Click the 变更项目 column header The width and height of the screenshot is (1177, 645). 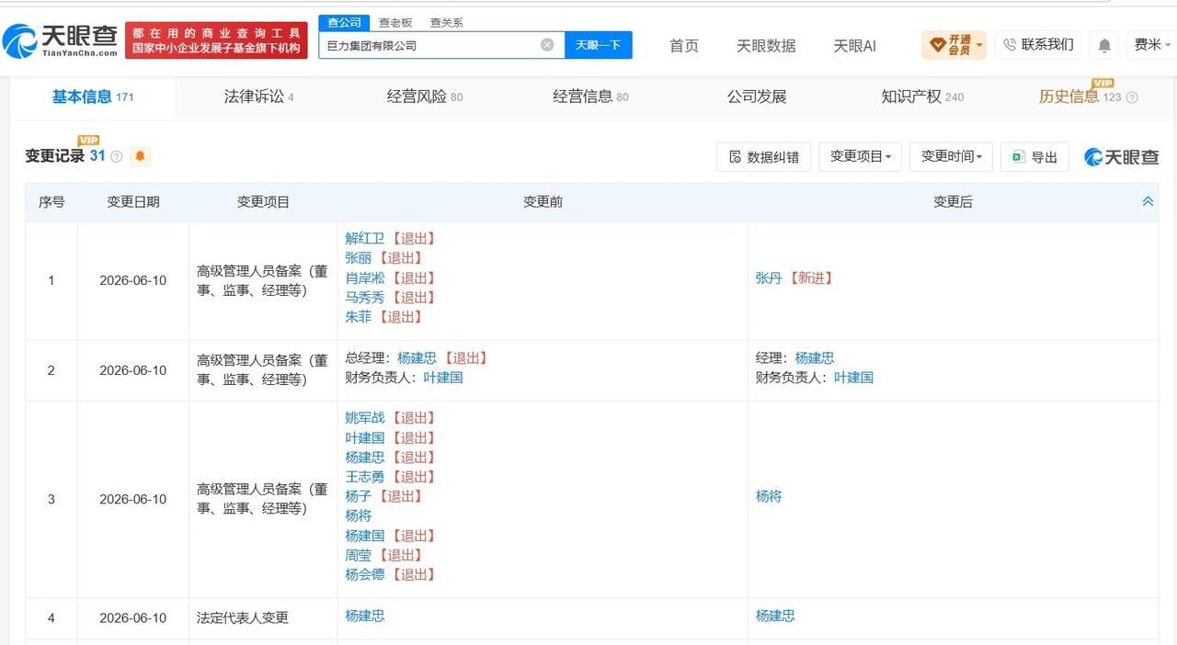tap(263, 201)
